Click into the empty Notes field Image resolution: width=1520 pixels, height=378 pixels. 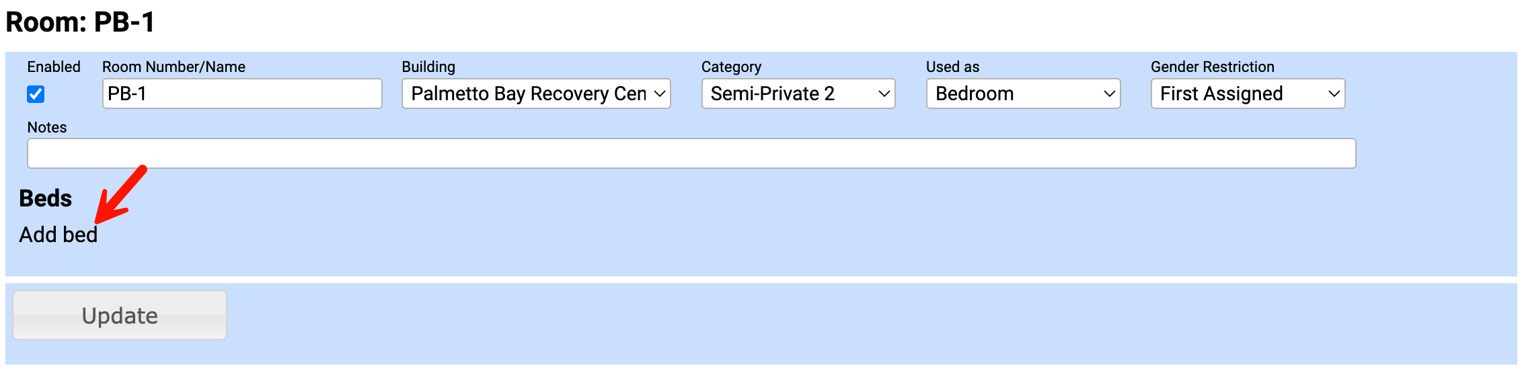point(691,153)
